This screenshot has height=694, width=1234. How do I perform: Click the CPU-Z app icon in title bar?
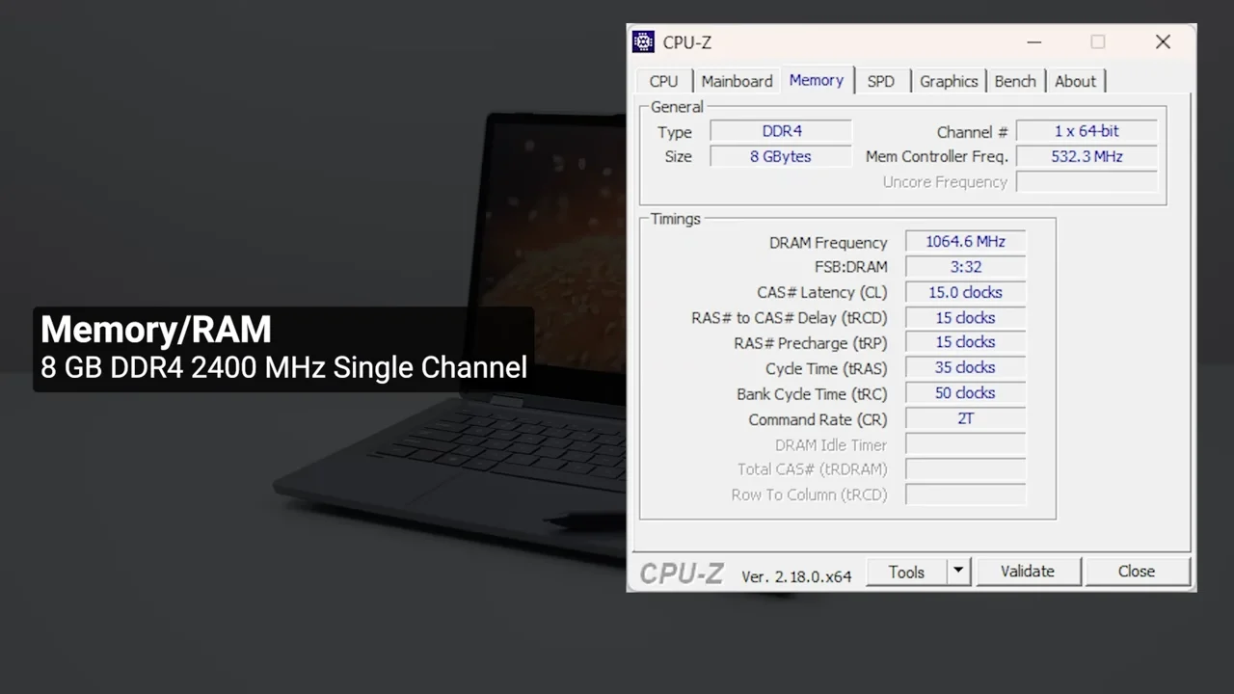coord(643,42)
